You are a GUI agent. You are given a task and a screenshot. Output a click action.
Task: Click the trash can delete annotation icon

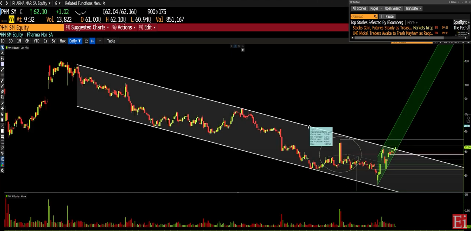(x=2, y=120)
